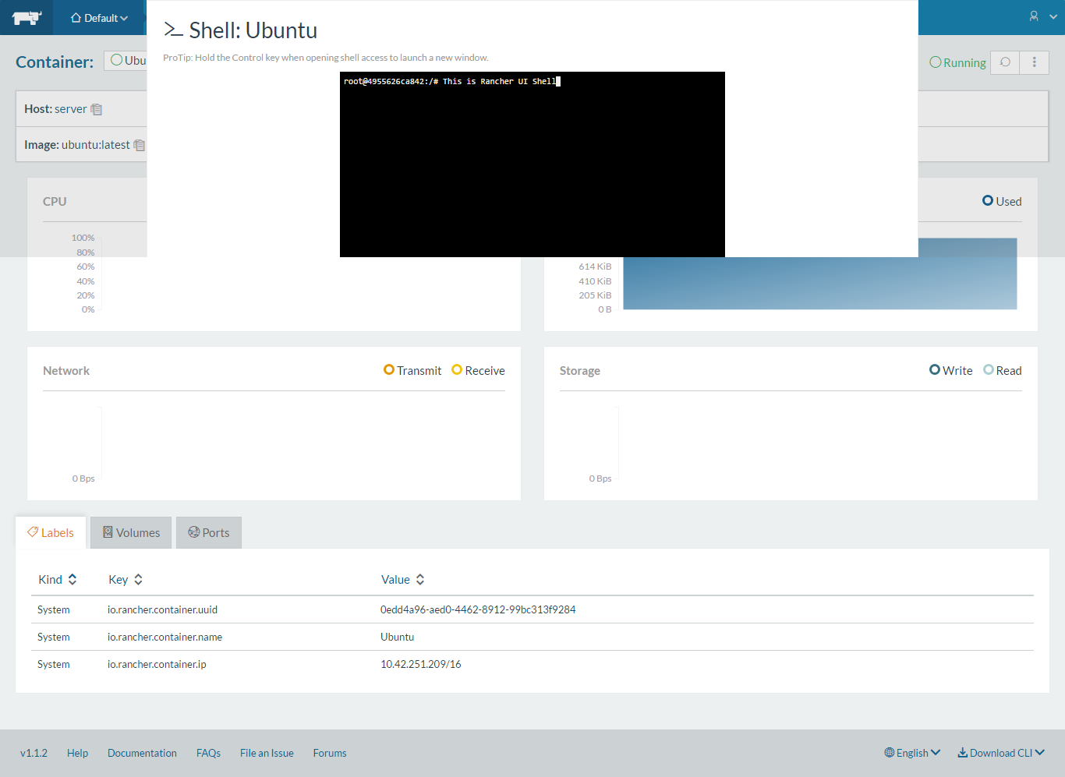Image resolution: width=1065 pixels, height=777 pixels.
Task: Copy the Host server name clipboard icon
Action: (97, 109)
